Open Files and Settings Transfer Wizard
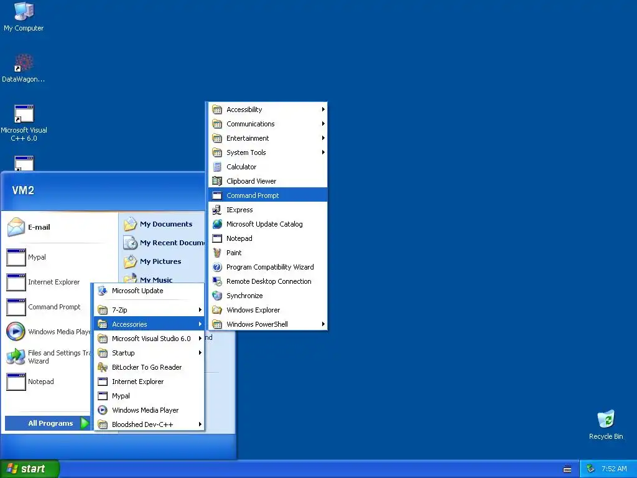 (x=48, y=357)
